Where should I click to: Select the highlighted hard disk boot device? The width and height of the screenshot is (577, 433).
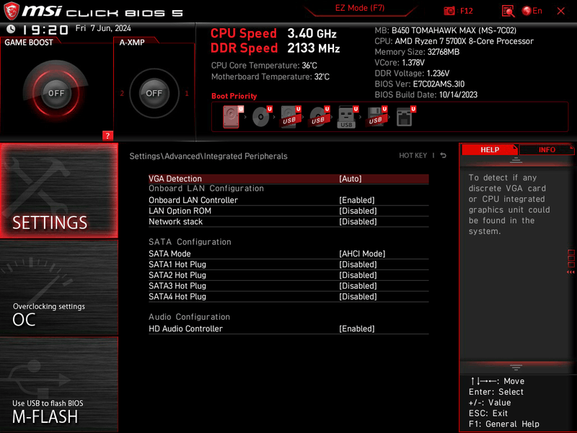coord(232,117)
